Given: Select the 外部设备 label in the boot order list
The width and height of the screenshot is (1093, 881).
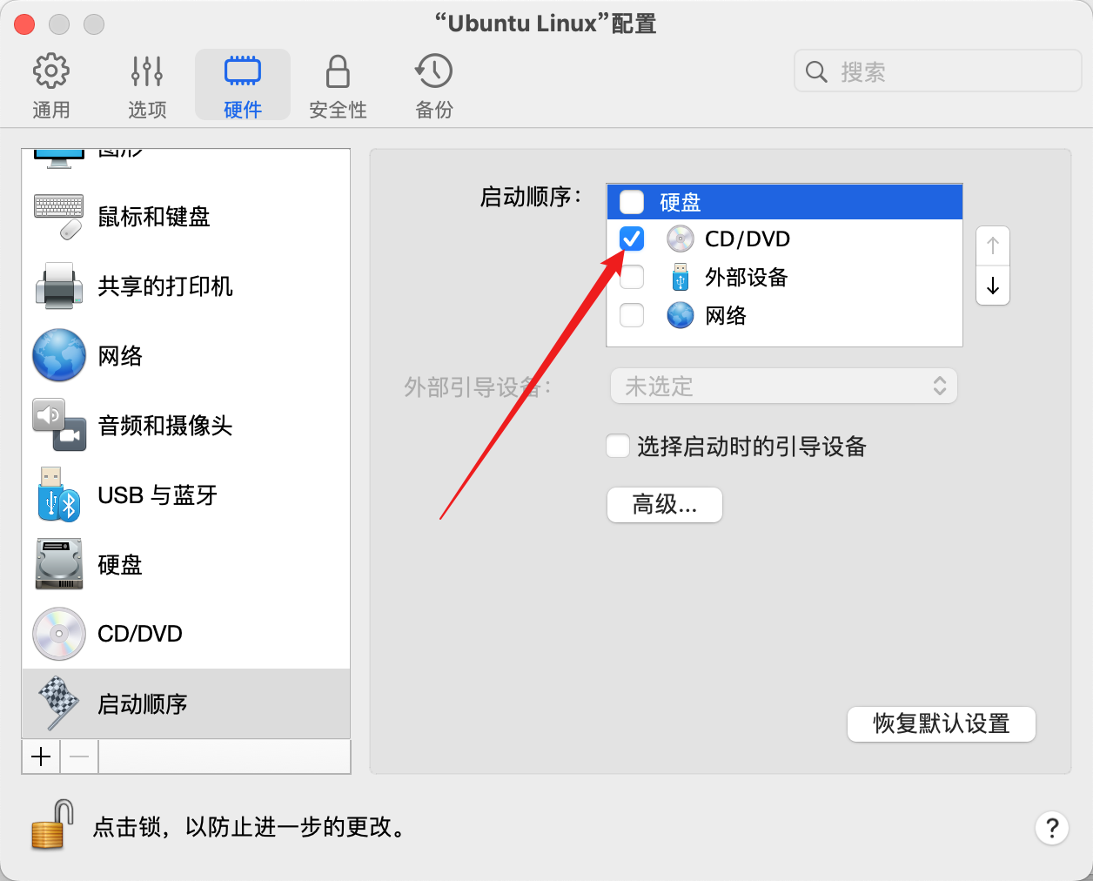Looking at the screenshot, I should tap(747, 278).
